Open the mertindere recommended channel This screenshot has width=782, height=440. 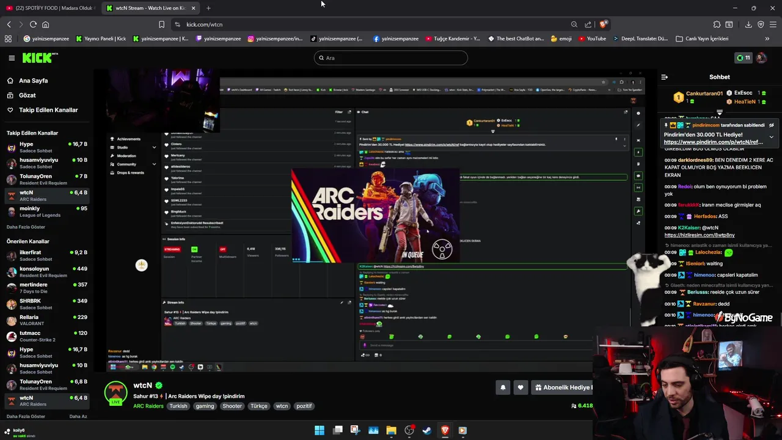coord(47,288)
